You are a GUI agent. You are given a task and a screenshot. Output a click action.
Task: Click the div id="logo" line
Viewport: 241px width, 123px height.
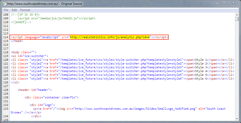[42, 105]
